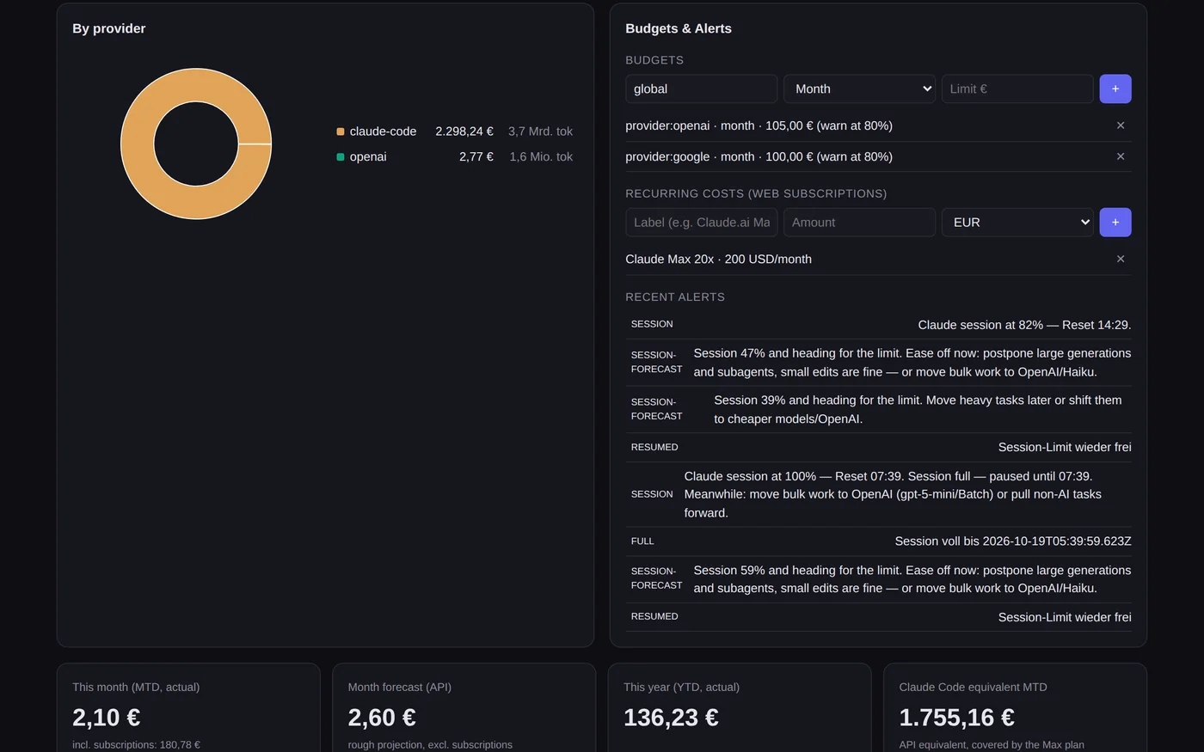Click the 2,10 € month-to-date value
1204x752 pixels.
pos(106,717)
